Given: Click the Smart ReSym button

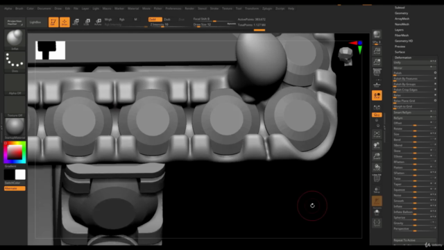Looking at the screenshot, I should click(414, 112).
